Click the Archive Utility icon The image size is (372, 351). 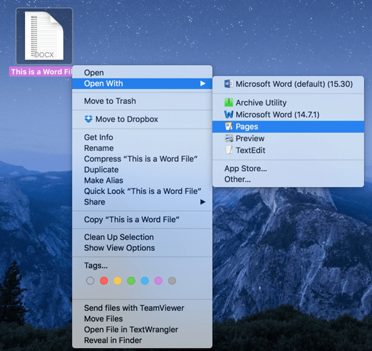229,103
